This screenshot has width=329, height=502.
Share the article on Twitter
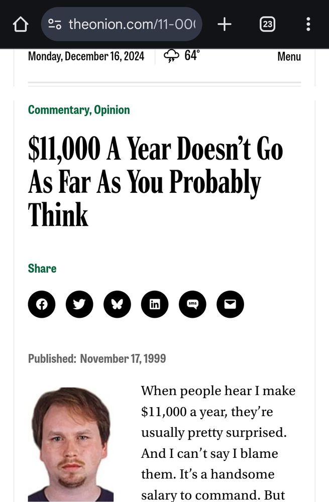[79, 304]
